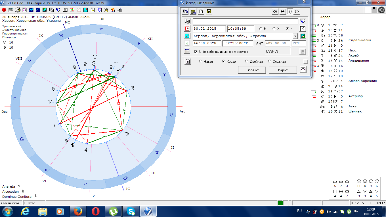
Task: Open the map picker icon beside city field
Action: tap(303, 36)
